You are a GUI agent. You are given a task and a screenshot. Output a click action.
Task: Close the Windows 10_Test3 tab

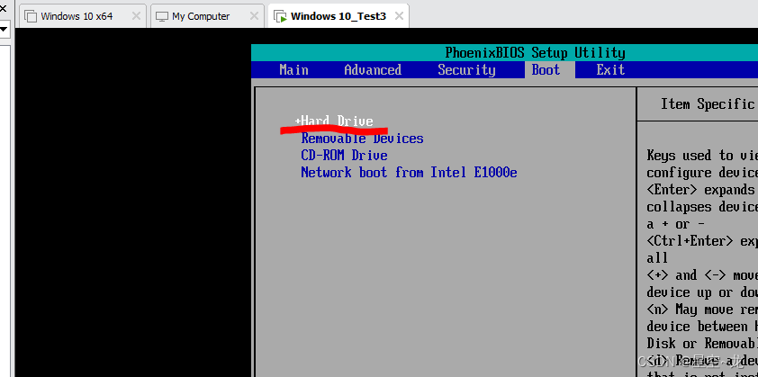click(x=399, y=16)
